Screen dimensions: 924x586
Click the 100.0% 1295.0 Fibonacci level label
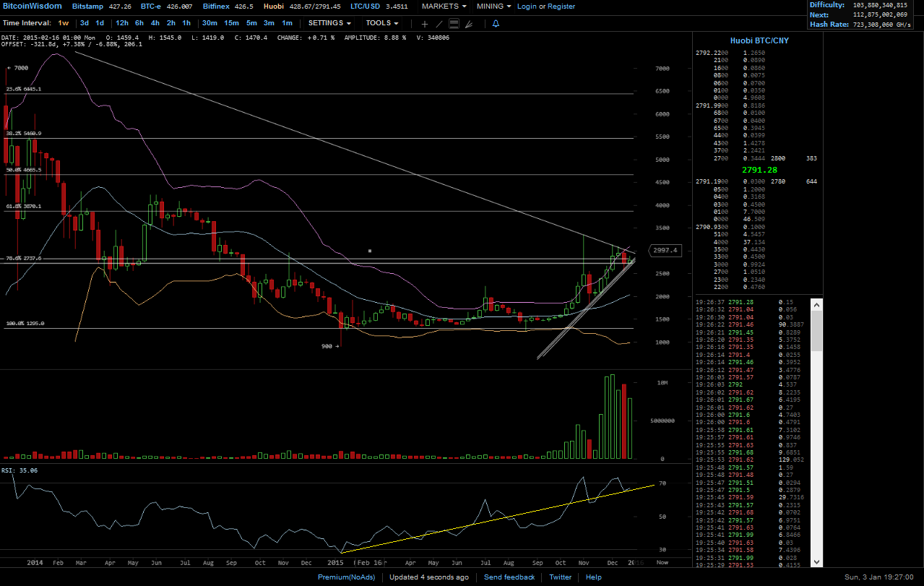[x=25, y=324]
